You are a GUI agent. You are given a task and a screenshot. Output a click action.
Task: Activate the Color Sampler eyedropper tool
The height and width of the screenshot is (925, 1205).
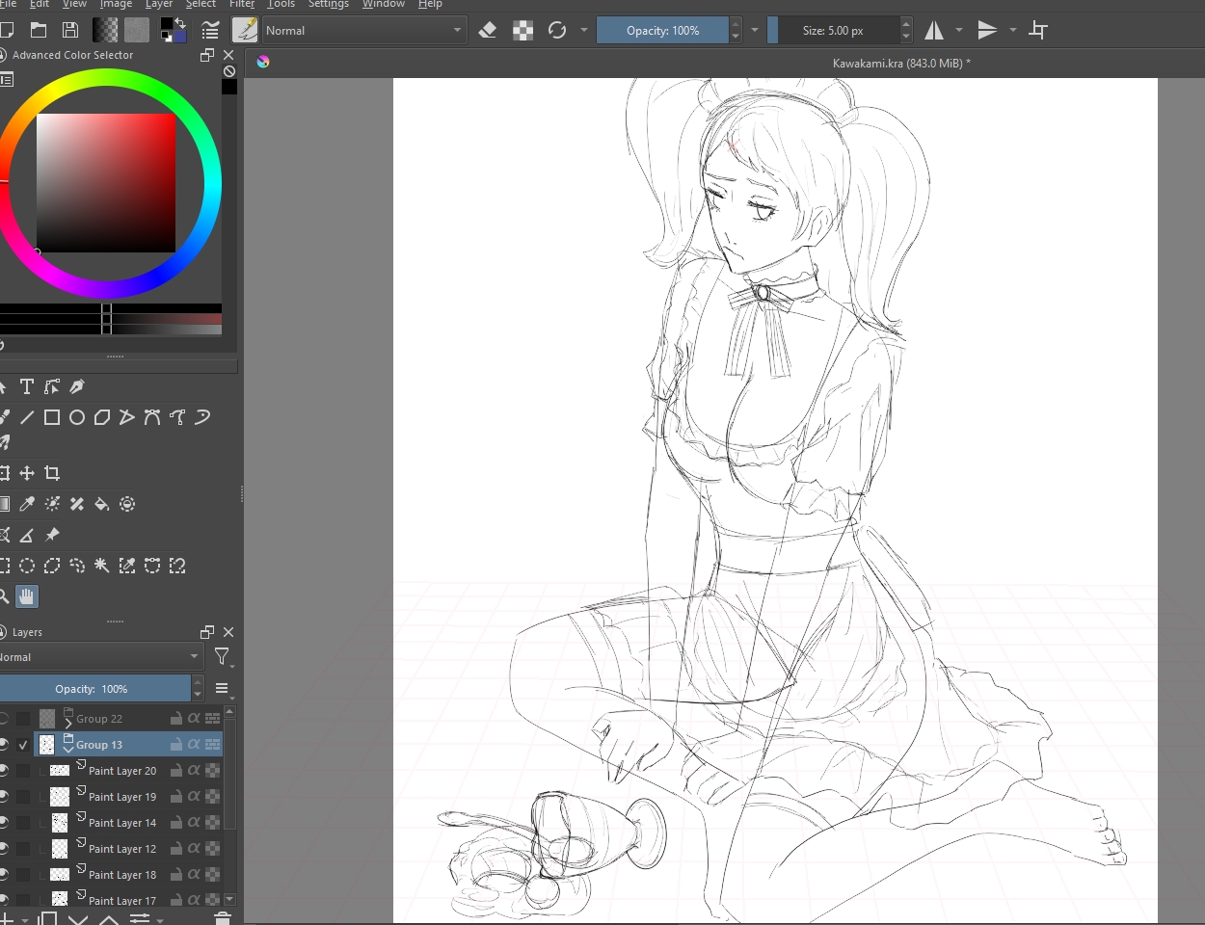tap(27, 504)
